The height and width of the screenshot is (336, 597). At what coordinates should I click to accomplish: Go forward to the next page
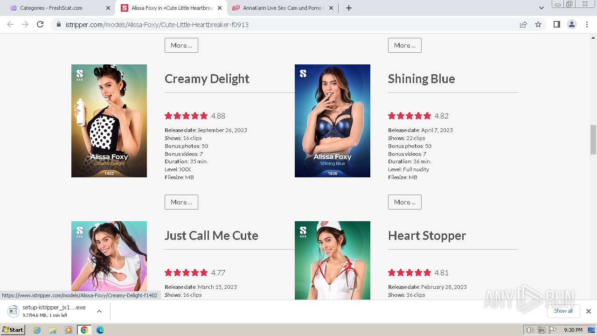click(x=25, y=24)
